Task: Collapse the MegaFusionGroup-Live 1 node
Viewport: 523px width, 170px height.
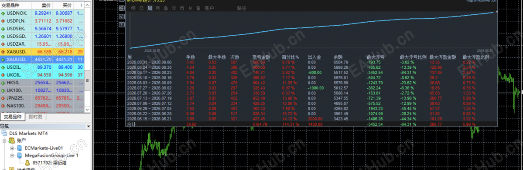Action: [x=12, y=155]
